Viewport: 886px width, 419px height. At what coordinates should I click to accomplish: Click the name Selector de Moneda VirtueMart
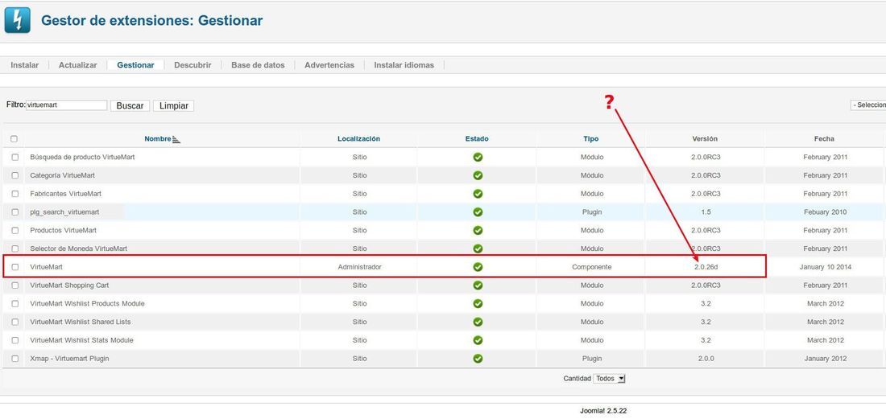click(x=79, y=249)
